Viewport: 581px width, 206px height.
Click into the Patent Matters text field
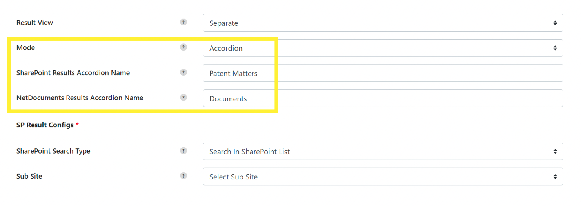tap(383, 73)
